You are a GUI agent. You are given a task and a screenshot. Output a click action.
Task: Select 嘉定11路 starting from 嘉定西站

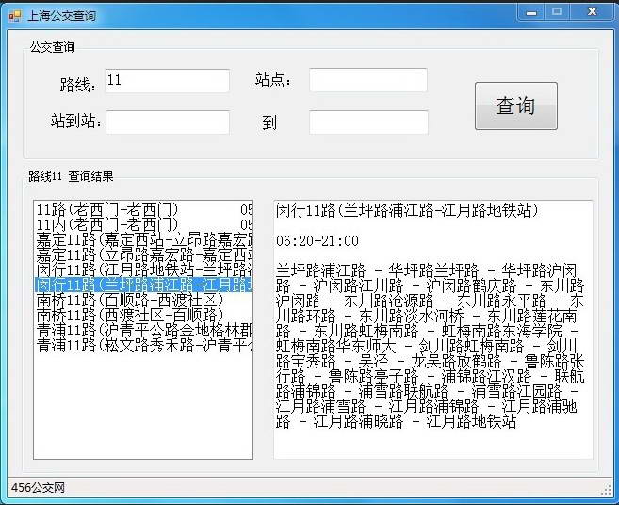(141, 239)
